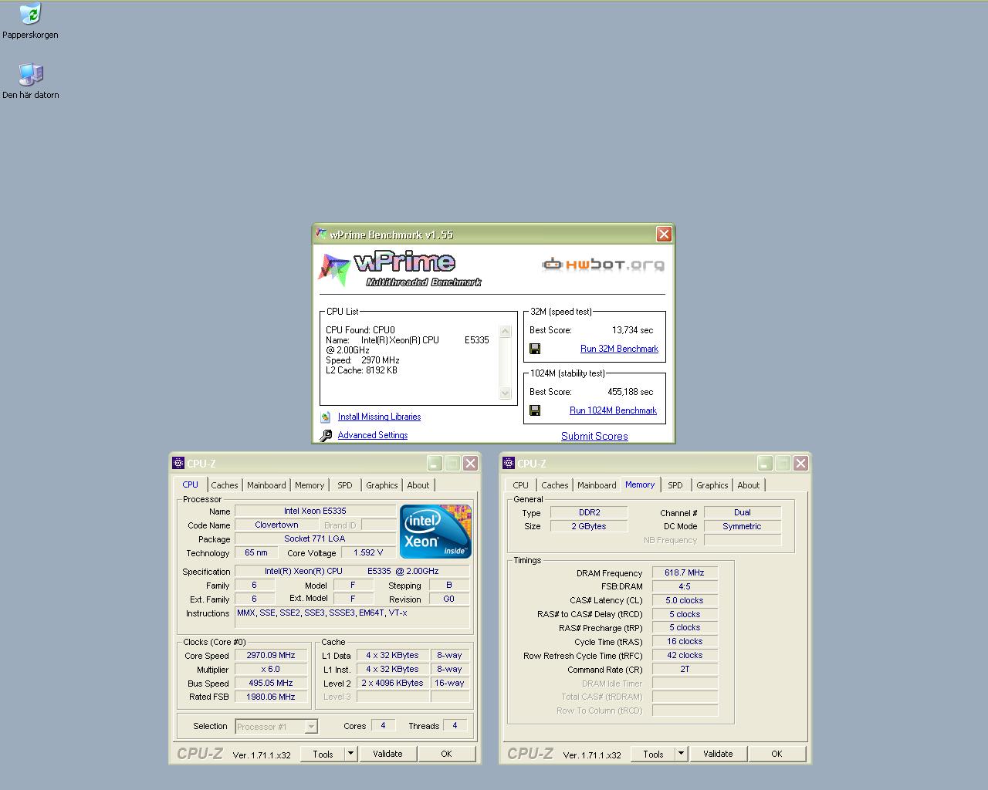
Task: Minimize the right CPU-Z window
Action: point(765,463)
